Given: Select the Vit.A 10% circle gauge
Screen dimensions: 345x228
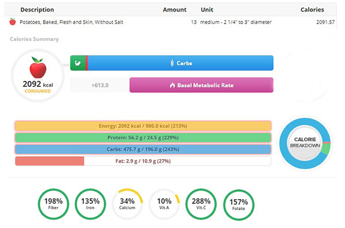Looking at the screenshot, I should (x=164, y=204).
